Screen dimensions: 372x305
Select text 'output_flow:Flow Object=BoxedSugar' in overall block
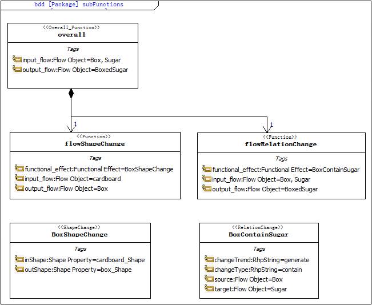click(75, 70)
